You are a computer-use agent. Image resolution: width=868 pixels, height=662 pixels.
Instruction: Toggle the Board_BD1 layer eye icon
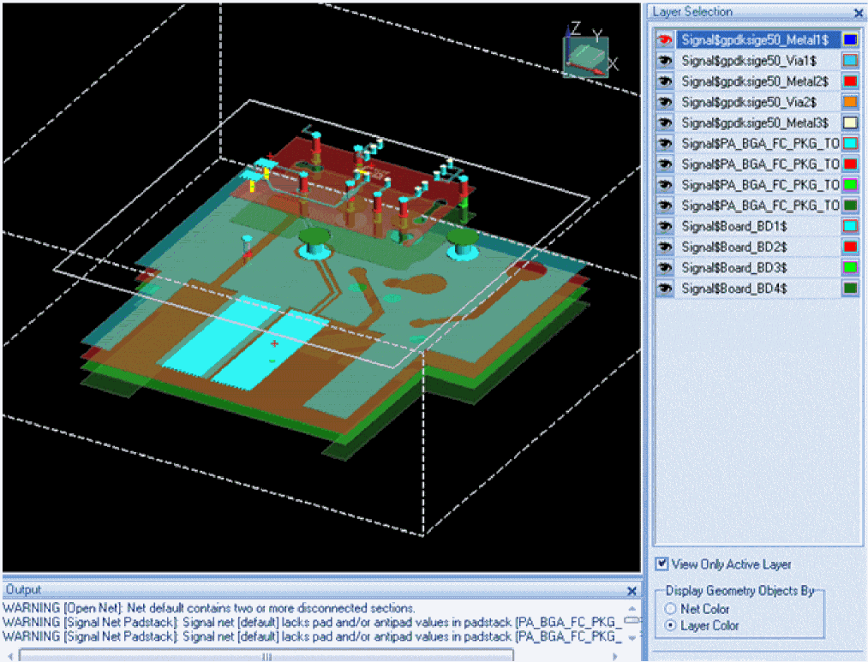click(x=664, y=226)
